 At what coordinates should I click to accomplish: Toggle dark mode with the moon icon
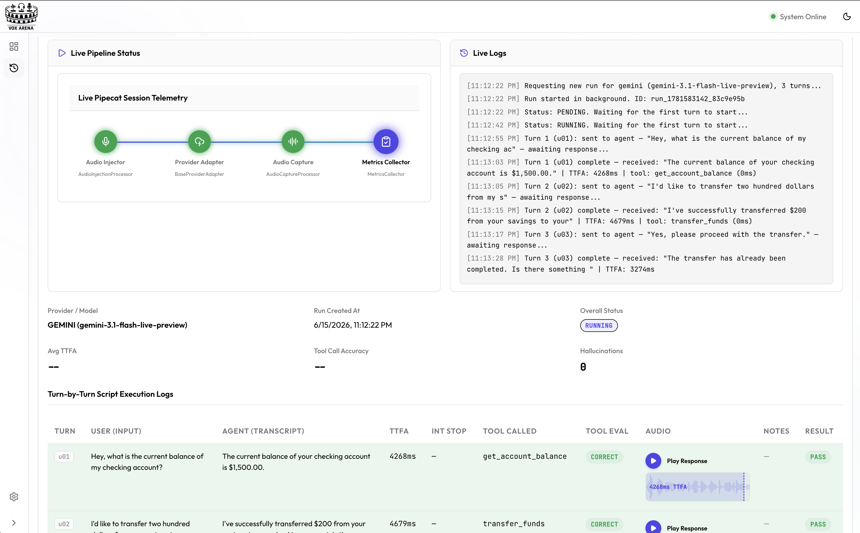[x=847, y=17]
